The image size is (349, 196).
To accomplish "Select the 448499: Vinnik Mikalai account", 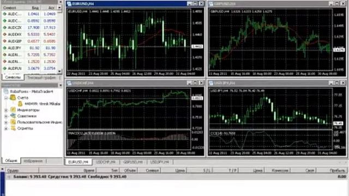I will tap(43, 104).
